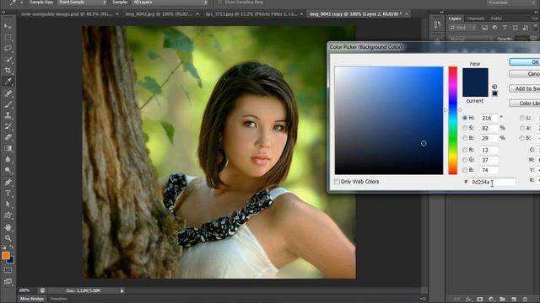540x303 pixels.
Task: Select the Lab a radio button
Action: [522, 128]
